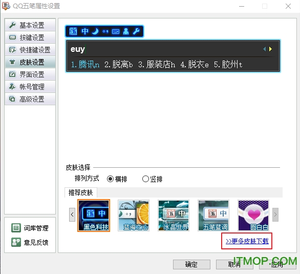Open 帐号管理 in the sidebar
Screen dimensions: 300x274
(30, 87)
